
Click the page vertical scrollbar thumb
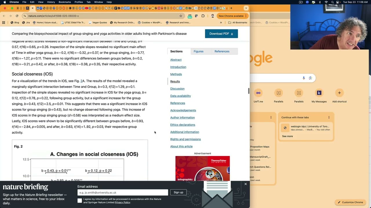coord(248,91)
